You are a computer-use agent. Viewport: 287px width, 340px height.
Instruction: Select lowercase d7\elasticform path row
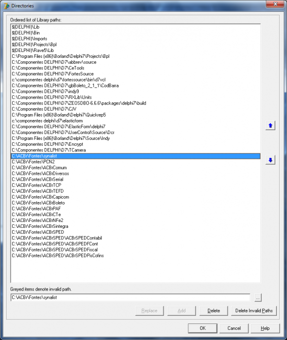point(135,121)
